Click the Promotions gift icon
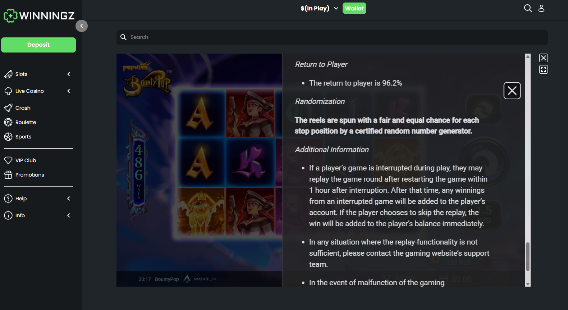Screen dimensions: 568x310 pyautogui.click(x=8, y=175)
